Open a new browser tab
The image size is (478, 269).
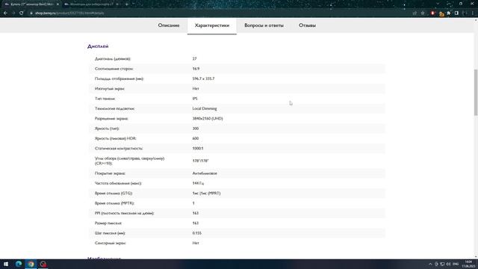[x=126, y=4]
